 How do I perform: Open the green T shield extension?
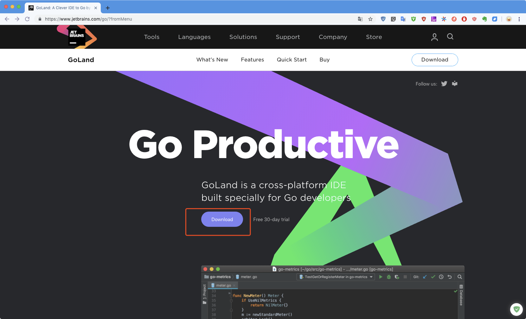[x=414, y=19]
